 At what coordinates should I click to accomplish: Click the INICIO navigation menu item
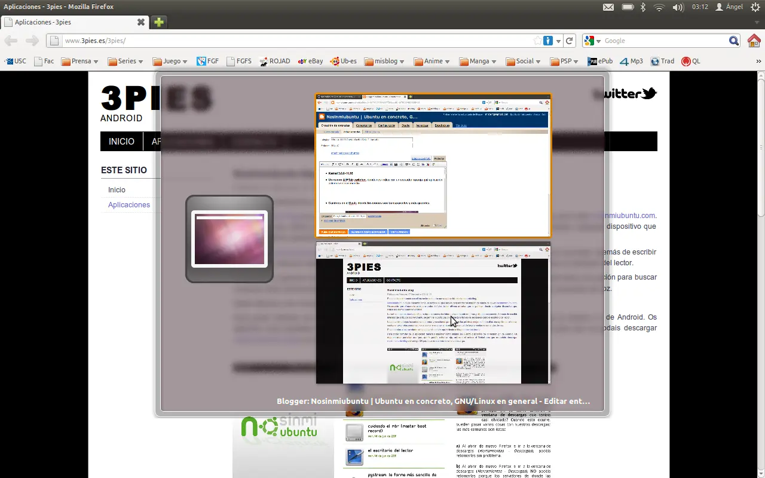[121, 142]
